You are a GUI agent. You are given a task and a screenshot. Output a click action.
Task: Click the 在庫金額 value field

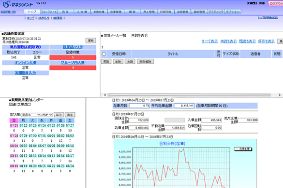138,128
